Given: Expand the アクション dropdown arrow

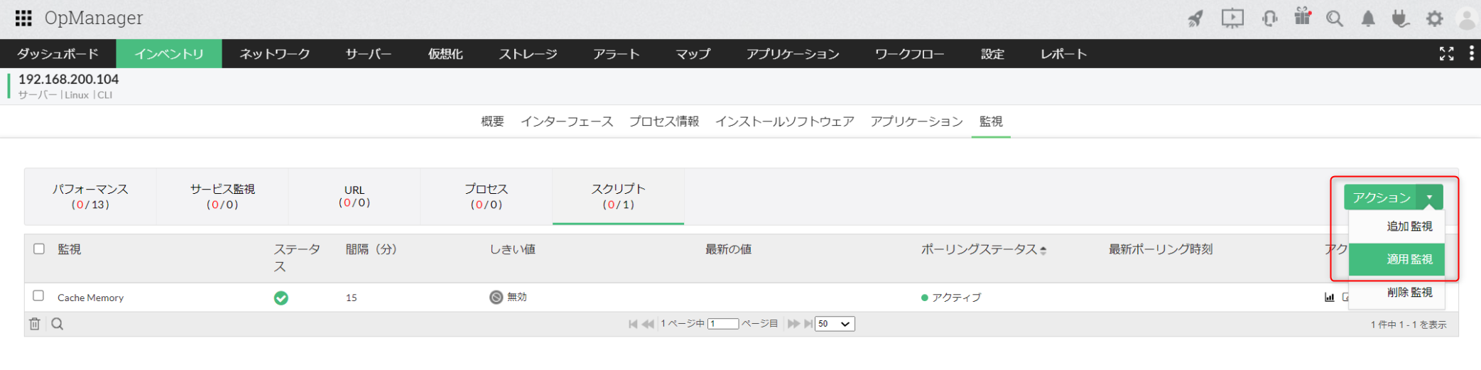Looking at the screenshot, I should click(1430, 197).
